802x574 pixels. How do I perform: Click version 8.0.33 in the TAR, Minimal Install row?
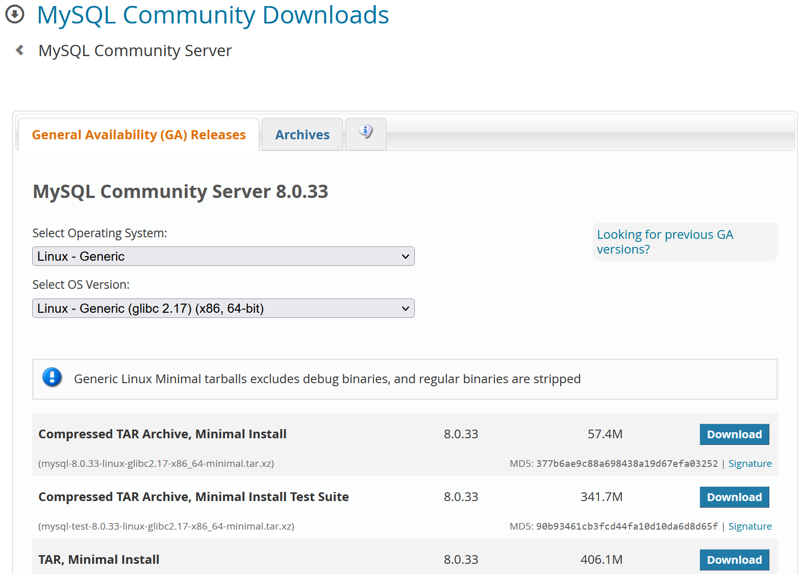[461, 560]
